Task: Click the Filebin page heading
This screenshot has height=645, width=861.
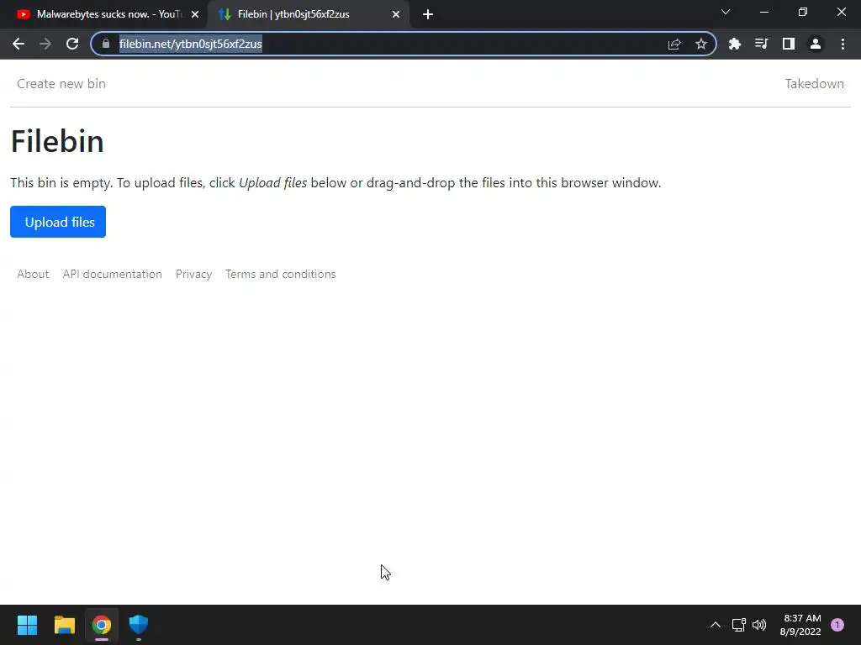Action: pyautogui.click(x=57, y=141)
